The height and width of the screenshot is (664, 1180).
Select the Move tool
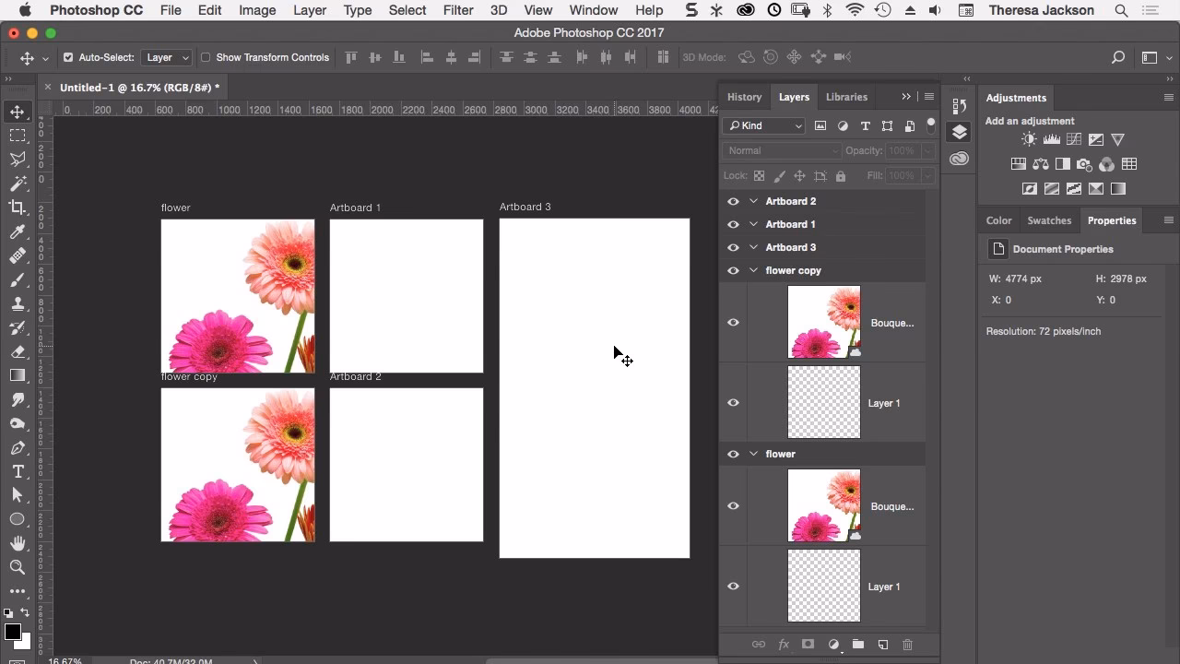18,112
